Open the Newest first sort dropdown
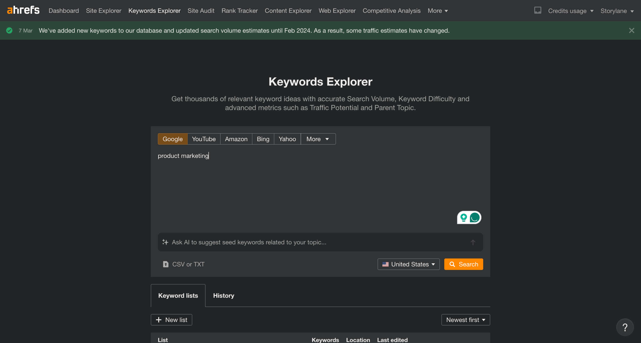The width and height of the screenshot is (641, 343). (465, 320)
